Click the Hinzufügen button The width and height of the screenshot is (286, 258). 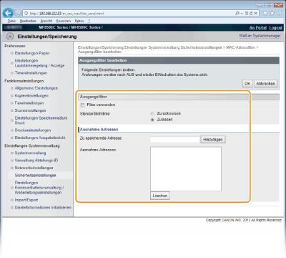[213, 140]
